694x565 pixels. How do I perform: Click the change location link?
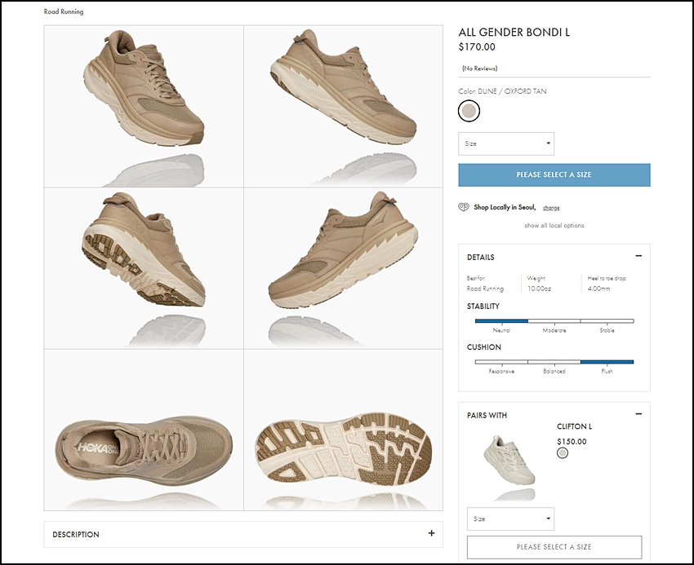551,208
